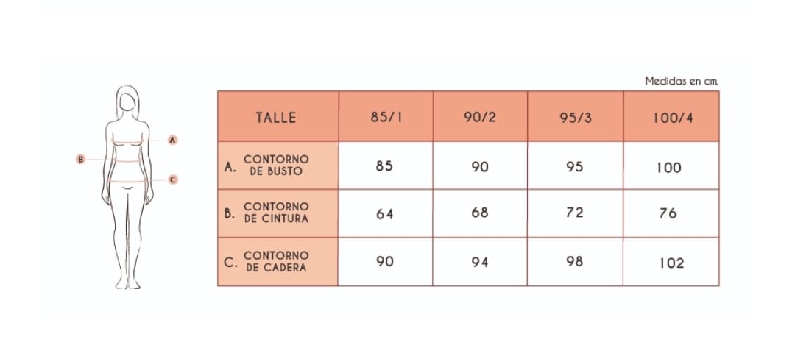795x359 pixels.
Task: Click the Medidas en cm note
Action: tap(682, 81)
